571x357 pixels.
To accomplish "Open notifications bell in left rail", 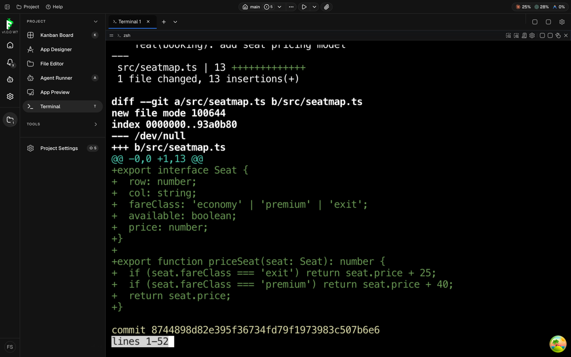I will point(10,62).
